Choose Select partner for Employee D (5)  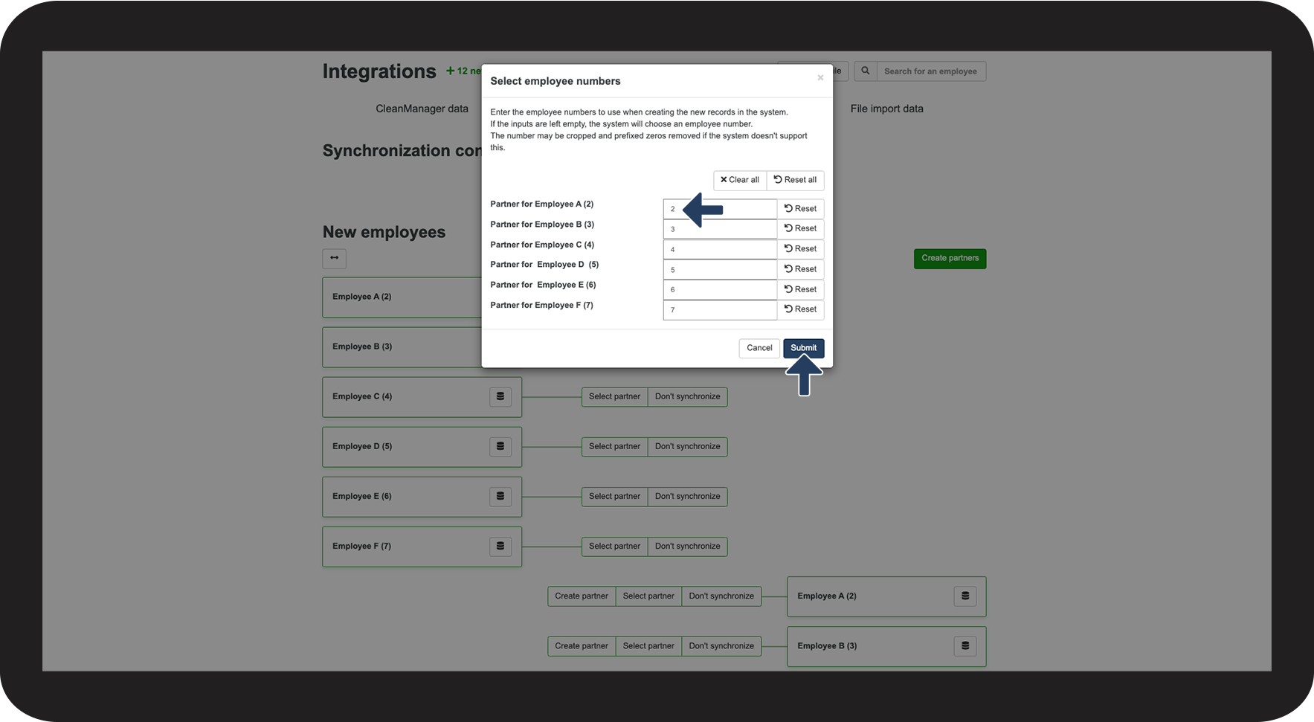coord(614,447)
